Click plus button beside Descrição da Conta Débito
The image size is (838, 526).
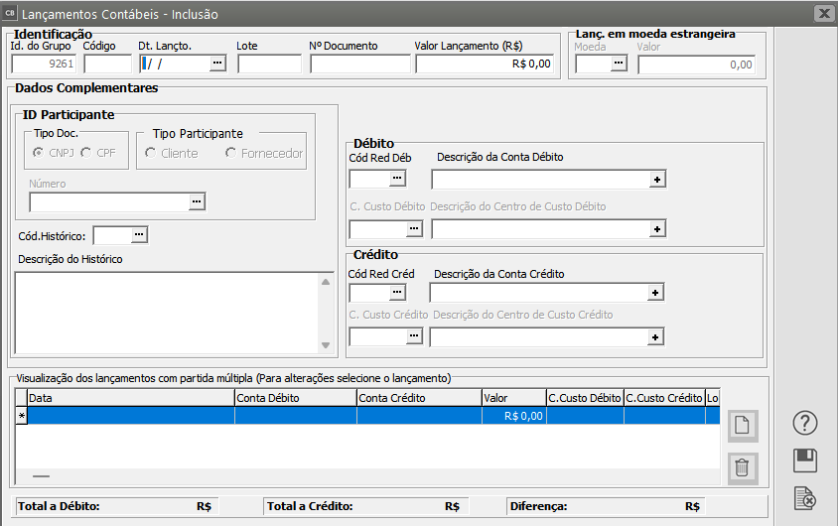(x=656, y=180)
